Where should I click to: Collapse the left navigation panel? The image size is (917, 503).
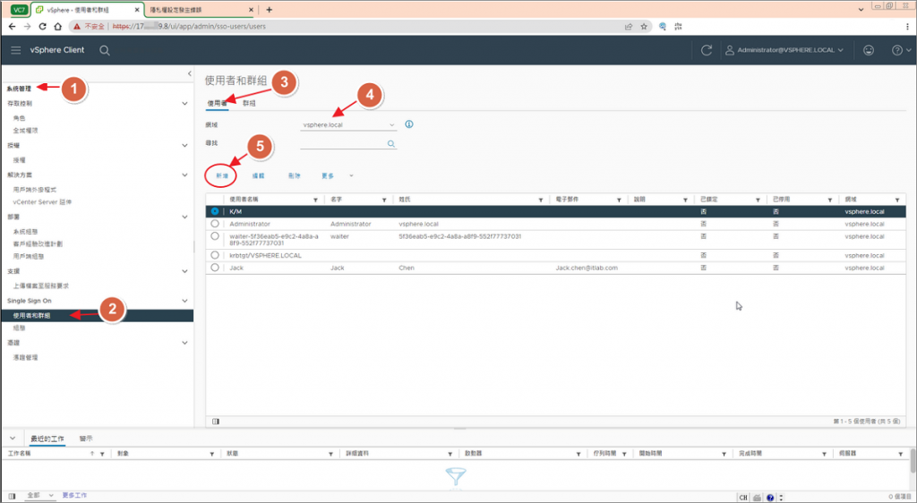click(x=190, y=73)
